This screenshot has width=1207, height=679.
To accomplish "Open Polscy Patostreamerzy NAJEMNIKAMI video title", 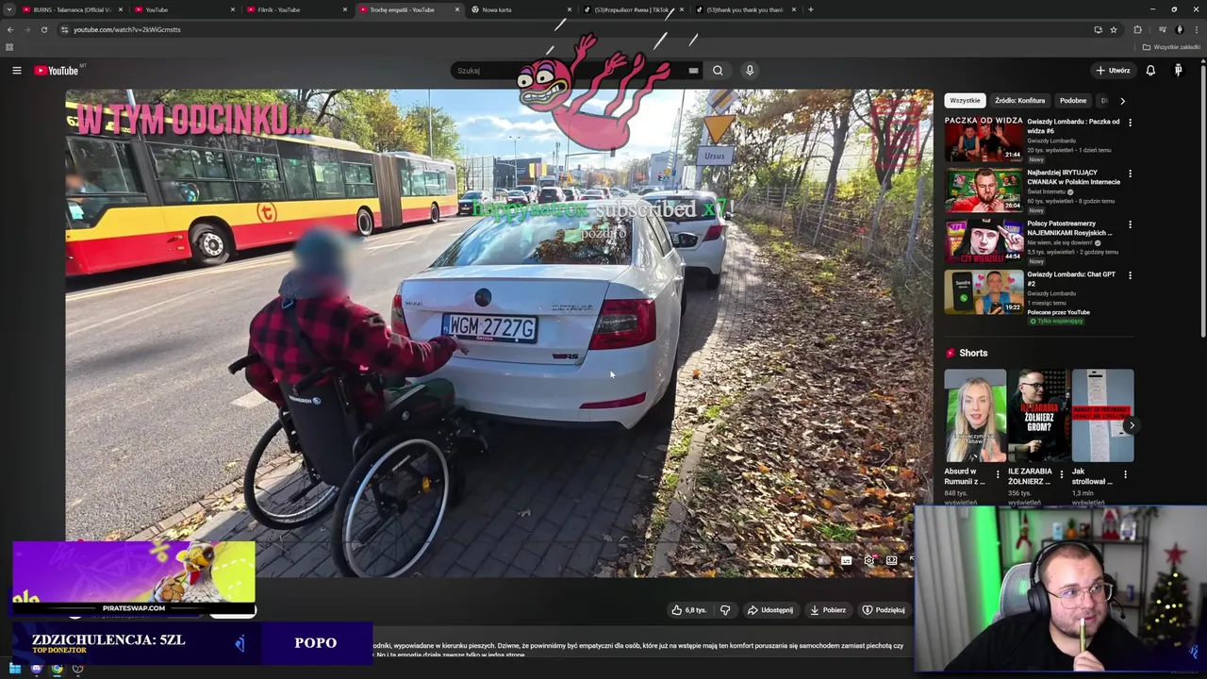I will click(x=1069, y=228).
